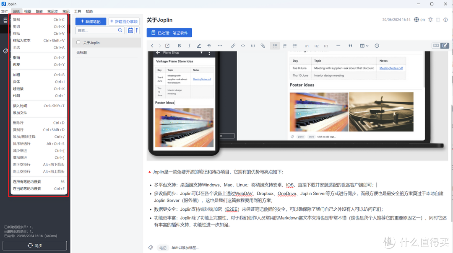Set a note alarm via bell icon

point(430,20)
